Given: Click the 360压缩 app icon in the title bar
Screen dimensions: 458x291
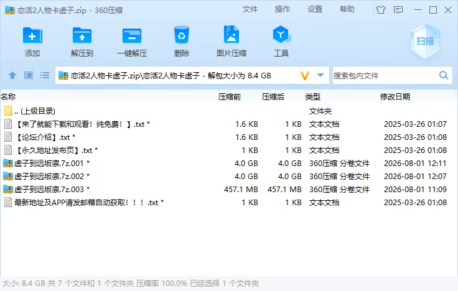Looking at the screenshot, I should pyautogui.click(x=10, y=10).
